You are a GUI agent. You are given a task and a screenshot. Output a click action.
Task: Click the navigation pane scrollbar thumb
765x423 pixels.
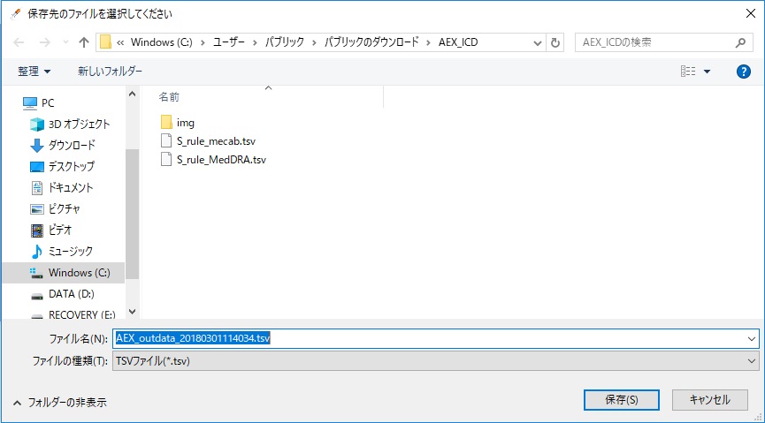pyautogui.click(x=132, y=214)
